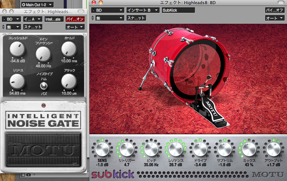Open BD track dropdown in SubKick window
Screen dimensions: 287x181
[108, 10]
